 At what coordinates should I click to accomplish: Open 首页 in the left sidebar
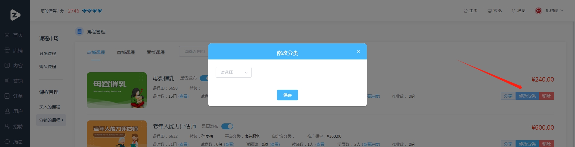tap(14, 35)
